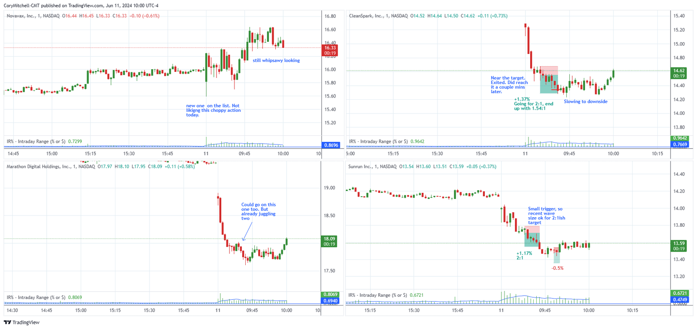Click the Novavax indicator value tag 0.8696
697x329 pixels.
[x=330, y=145]
